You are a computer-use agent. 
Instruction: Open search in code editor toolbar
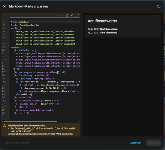click(x=72, y=15)
